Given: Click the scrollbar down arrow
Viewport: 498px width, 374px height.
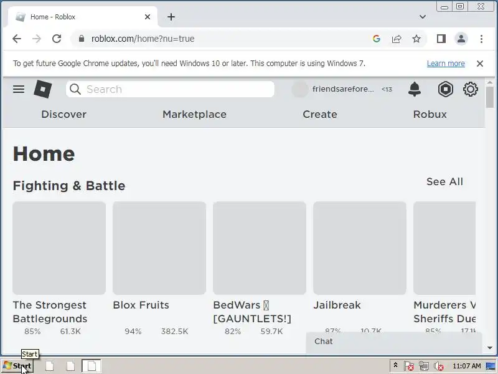Looking at the screenshot, I should 490,348.
